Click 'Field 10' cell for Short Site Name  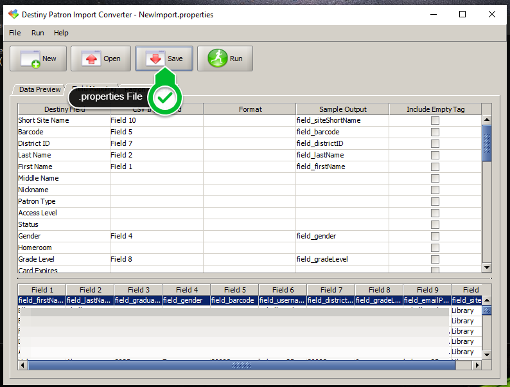coord(157,120)
